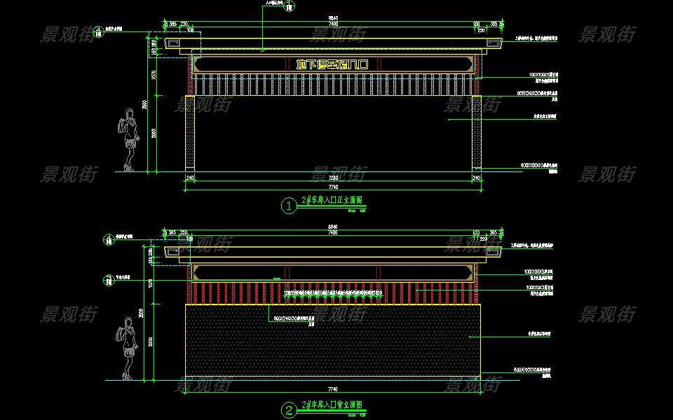Click the lower level marker left of back elevation
The height and width of the screenshot is (420, 673).
coord(107,281)
